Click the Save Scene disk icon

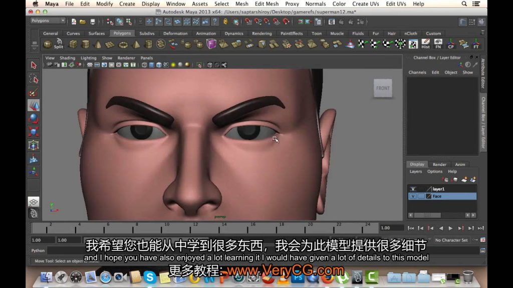93,22
